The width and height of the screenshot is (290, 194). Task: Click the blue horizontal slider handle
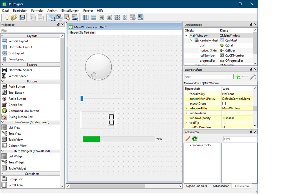[x=82, y=98]
